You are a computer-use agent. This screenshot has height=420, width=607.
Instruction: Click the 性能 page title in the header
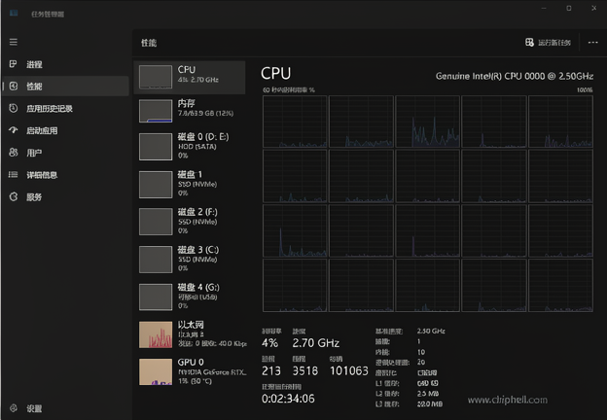tap(149, 43)
